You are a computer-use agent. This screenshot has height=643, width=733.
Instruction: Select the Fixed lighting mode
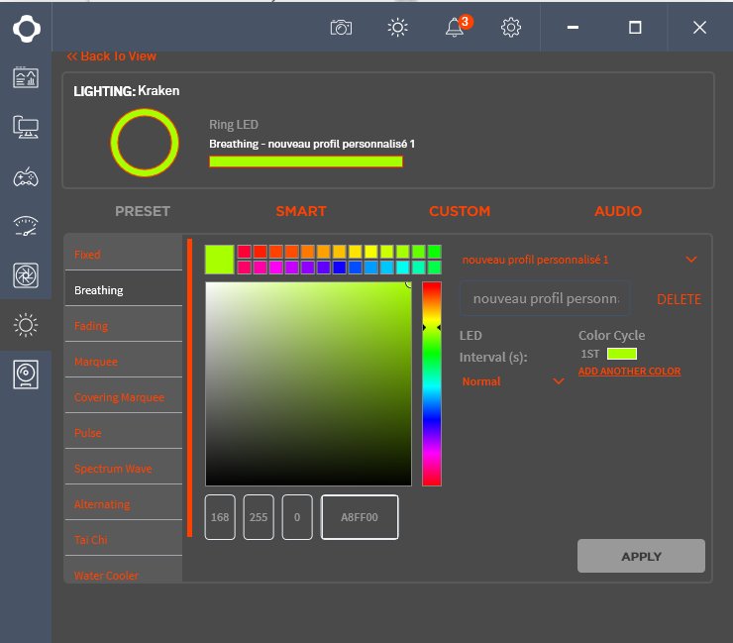point(124,255)
